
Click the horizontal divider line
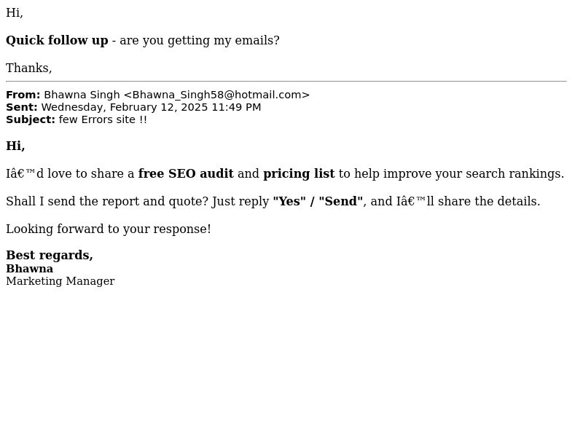[286, 81]
